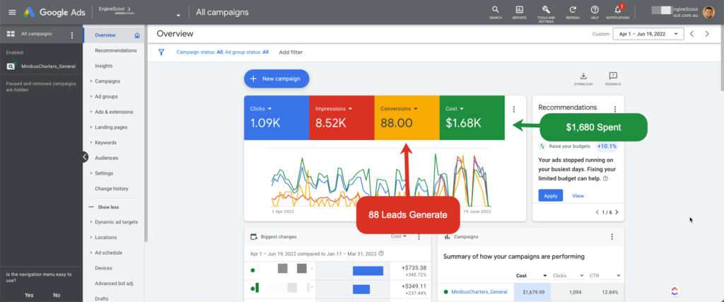Click the Refresh icon
The height and width of the screenshot is (302, 724).
[x=573, y=11]
